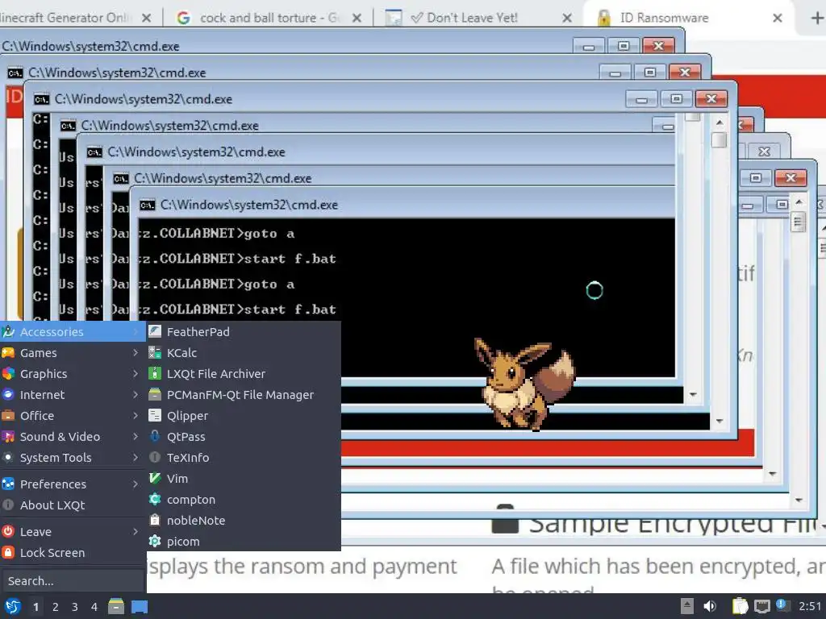Expand the Graphics menu category
The image size is (826, 619).
click(73, 374)
